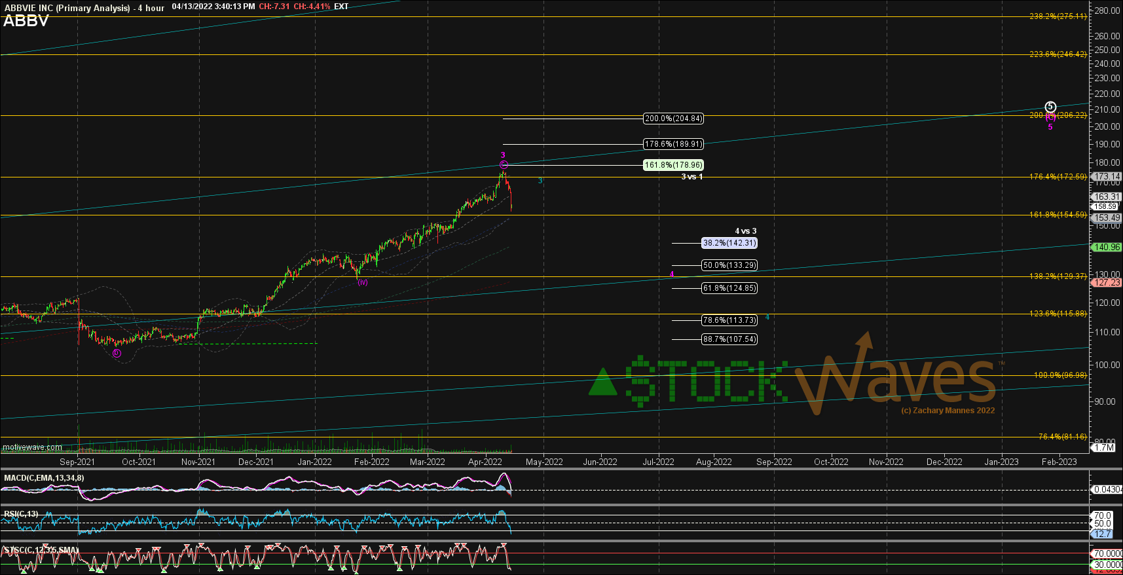
Task: Click the stochastic 30.0000 level label
Action: 1108,565
